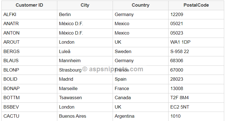The image size is (225, 121).
Task: Select the EC2 5NT postal code
Action: [x=180, y=107]
